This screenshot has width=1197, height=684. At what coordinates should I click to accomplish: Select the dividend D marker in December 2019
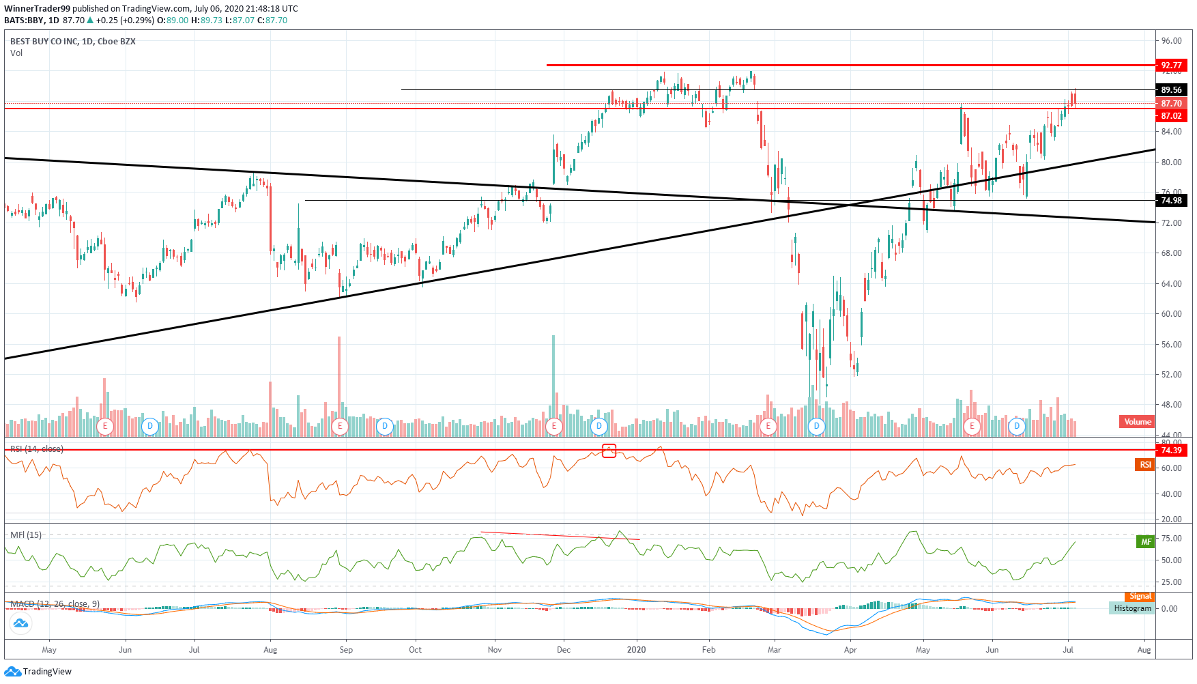point(599,427)
